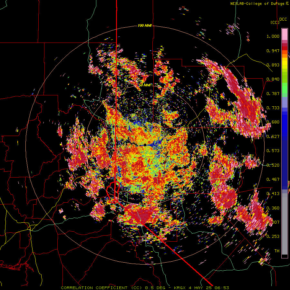
Task: Select the 0.573 scale value label
Action: click(273, 151)
